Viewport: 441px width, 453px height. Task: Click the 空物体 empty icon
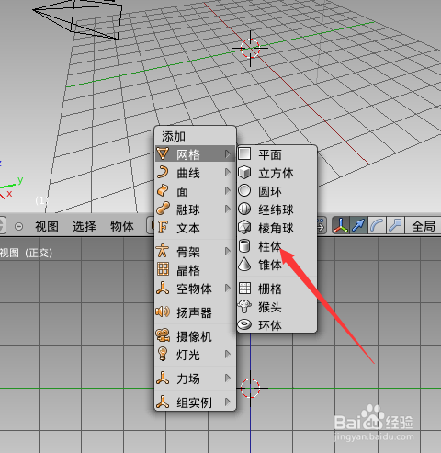(x=163, y=288)
